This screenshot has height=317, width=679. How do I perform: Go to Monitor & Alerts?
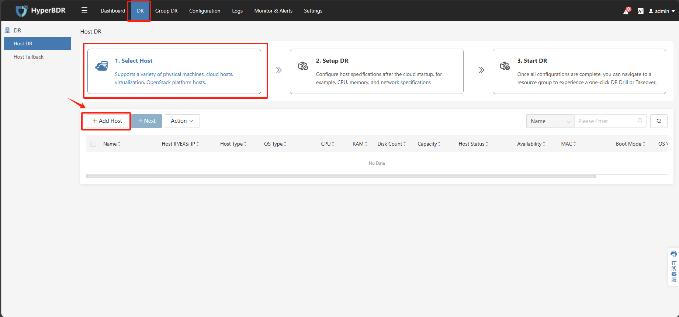273,11
